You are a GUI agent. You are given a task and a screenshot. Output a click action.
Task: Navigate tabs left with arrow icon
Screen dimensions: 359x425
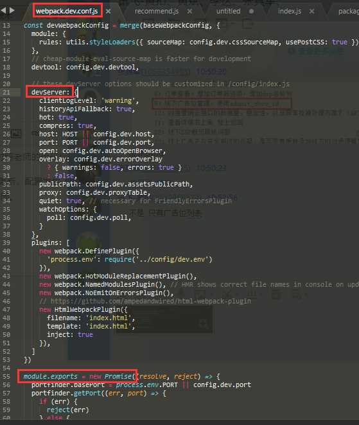(3, 10)
